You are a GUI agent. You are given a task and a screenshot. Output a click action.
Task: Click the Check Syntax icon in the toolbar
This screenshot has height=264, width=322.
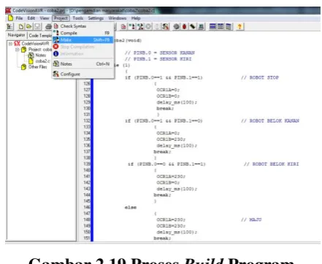(x=123, y=26)
